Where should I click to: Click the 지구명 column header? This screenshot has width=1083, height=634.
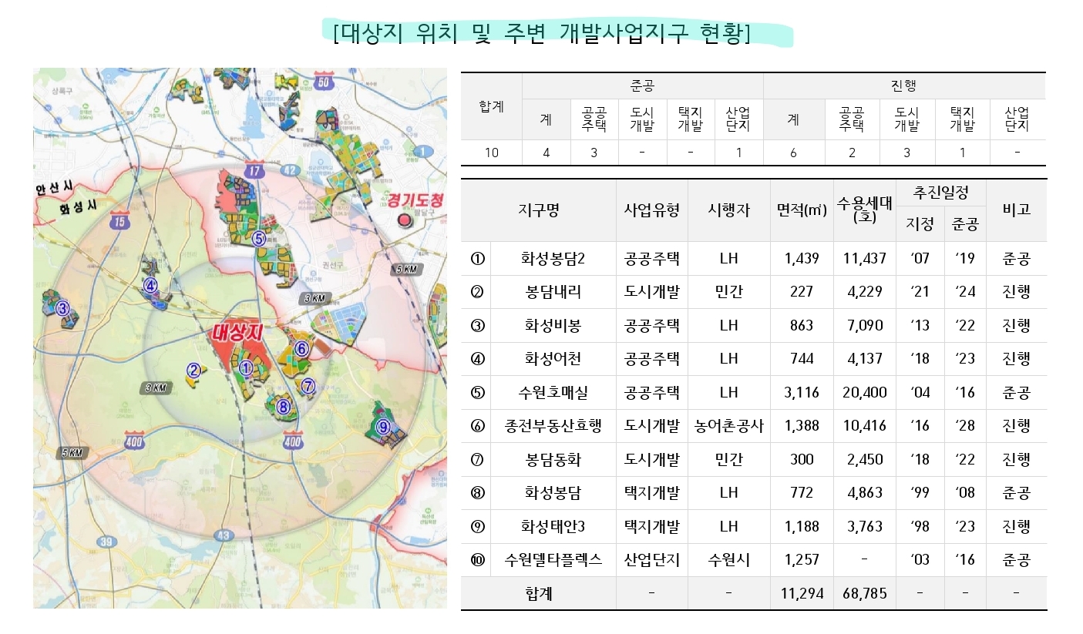click(x=538, y=210)
